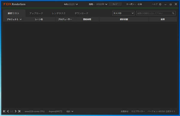This screenshot has height=116, width=180.
Task: Click the 解析状態 column header
Action: pyautogui.click(x=124, y=19)
